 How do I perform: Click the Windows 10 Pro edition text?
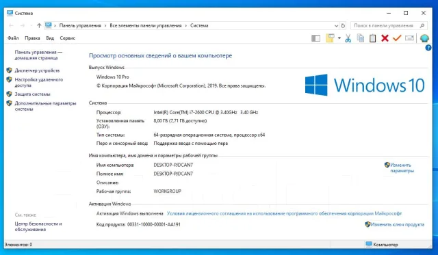point(112,77)
